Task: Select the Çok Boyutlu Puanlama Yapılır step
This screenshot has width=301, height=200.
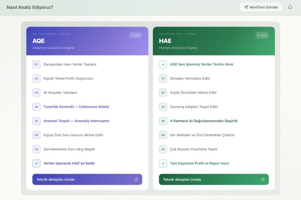Action: [194, 149]
